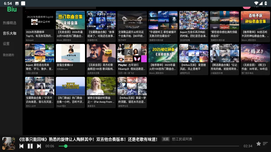This screenshot has width=271, height=152.
Task: Click uploader name 宝藏音乐俱乐部 under 华语耐听王
Action: [156, 40]
